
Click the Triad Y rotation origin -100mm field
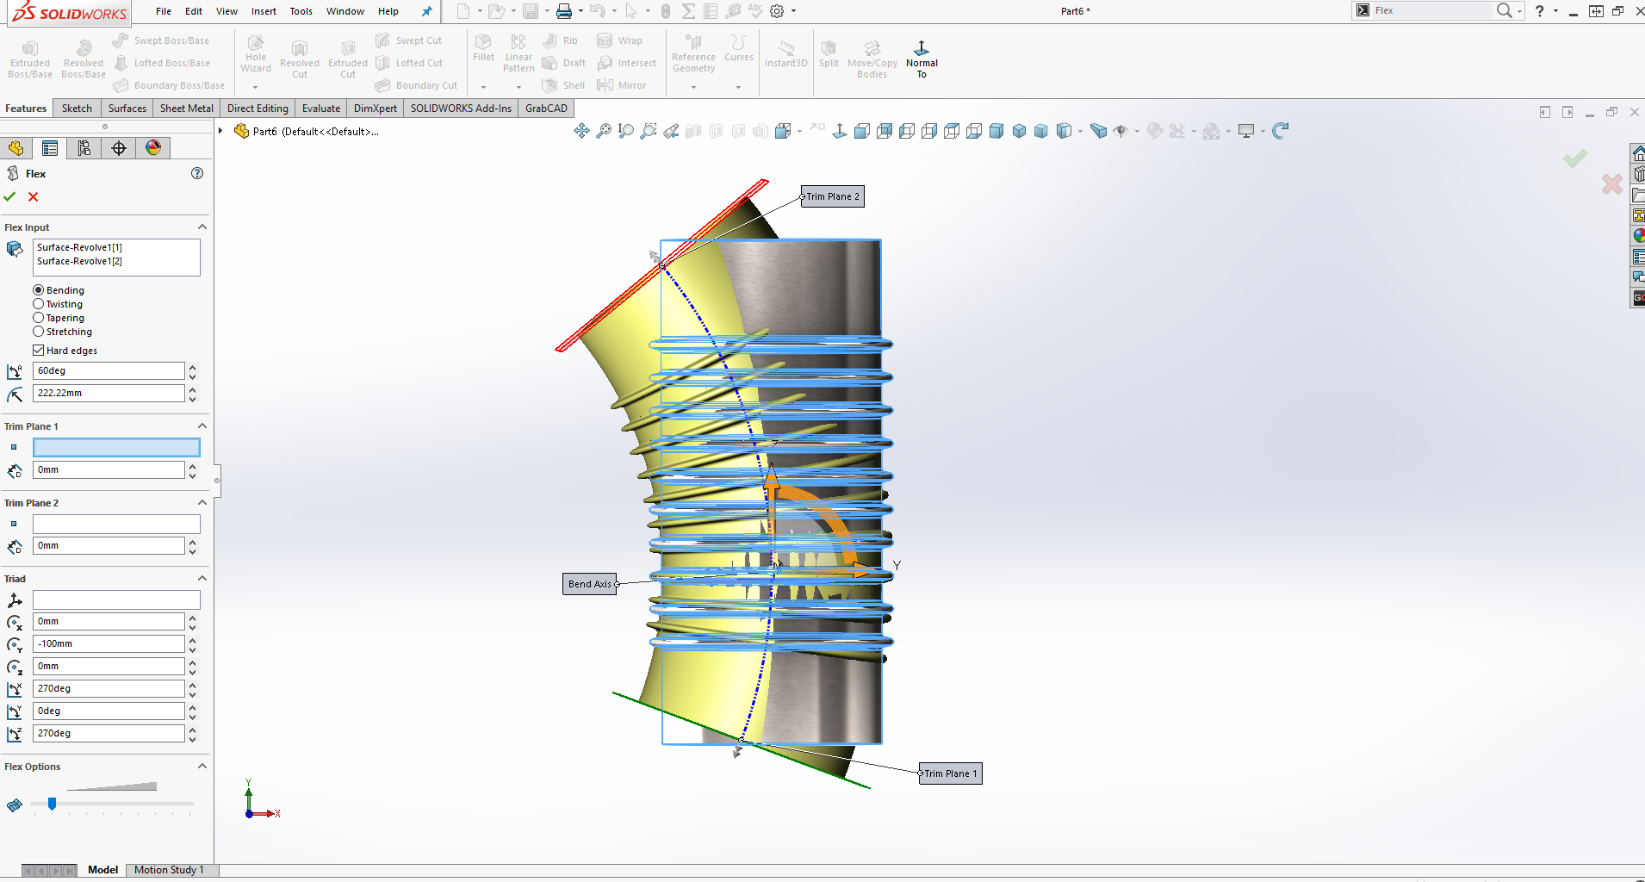(109, 644)
